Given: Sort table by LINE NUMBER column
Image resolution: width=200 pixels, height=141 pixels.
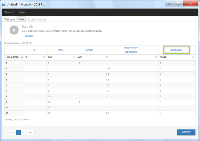Looking at the screenshot, I should click(x=22, y=57).
